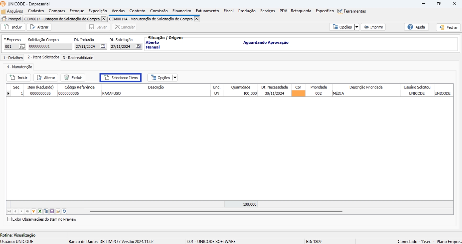Screen dimensions: 462x244
Task: Switch to the 3 - Rastreabilidade tab
Action: pos(78,58)
